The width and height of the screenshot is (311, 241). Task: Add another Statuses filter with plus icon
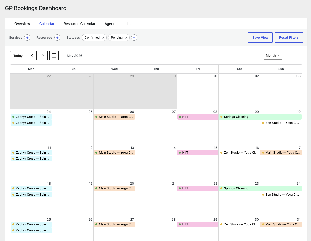tap(134, 38)
